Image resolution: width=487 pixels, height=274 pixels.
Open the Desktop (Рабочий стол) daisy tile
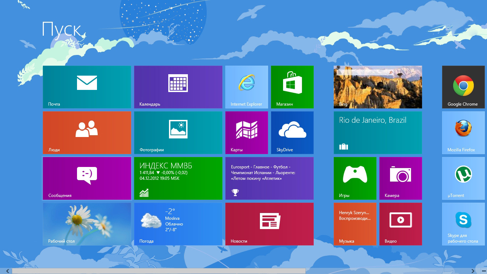point(87,224)
